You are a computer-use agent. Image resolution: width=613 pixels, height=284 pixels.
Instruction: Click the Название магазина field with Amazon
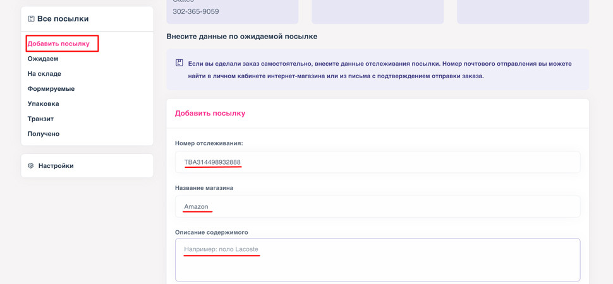point(378,206)
